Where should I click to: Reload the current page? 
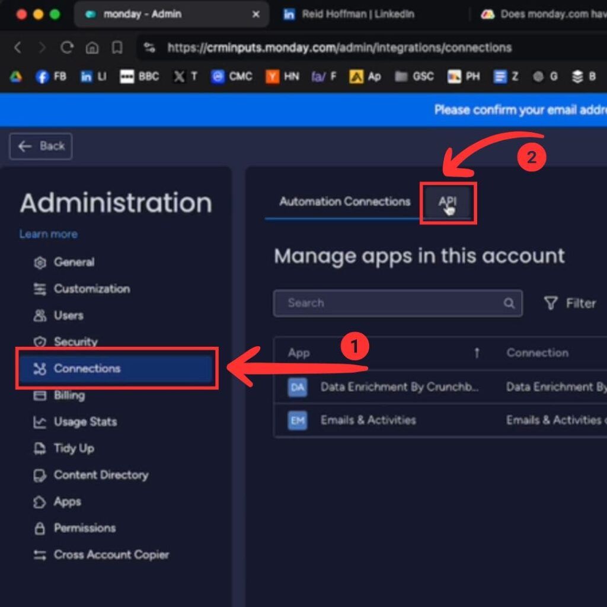point(67,47)
